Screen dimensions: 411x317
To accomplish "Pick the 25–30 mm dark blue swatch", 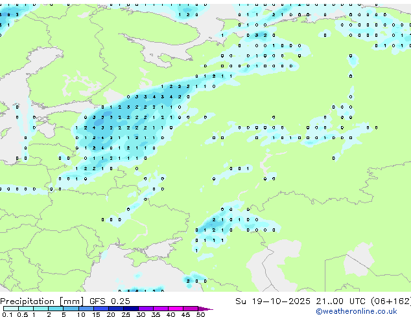I will tap(130, 309).
